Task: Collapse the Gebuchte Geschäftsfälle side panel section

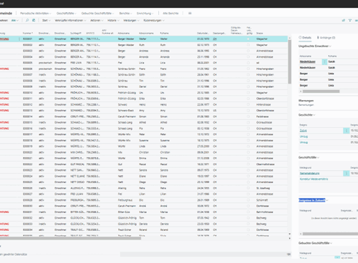Action: pyautogui.click(x=315, y=243)
